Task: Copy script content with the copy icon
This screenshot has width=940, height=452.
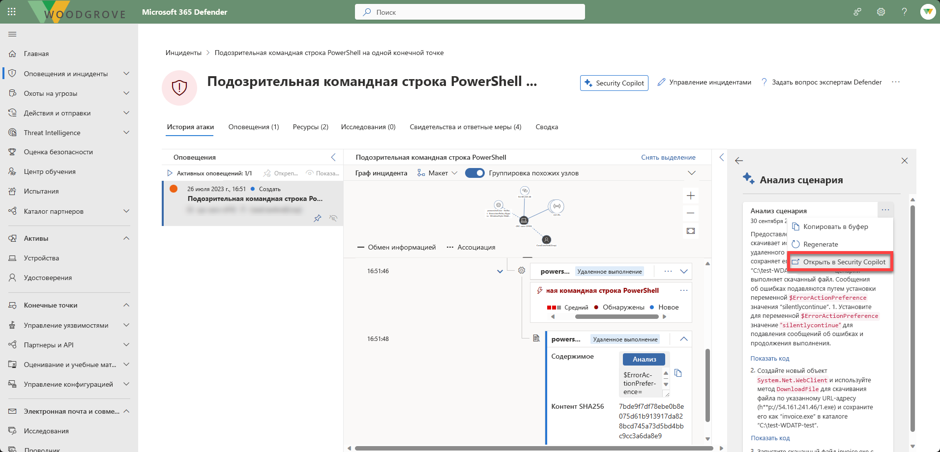Action: [x=678, y=373]
